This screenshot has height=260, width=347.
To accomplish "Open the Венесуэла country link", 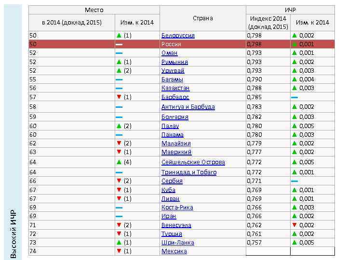I will point(176,225).
